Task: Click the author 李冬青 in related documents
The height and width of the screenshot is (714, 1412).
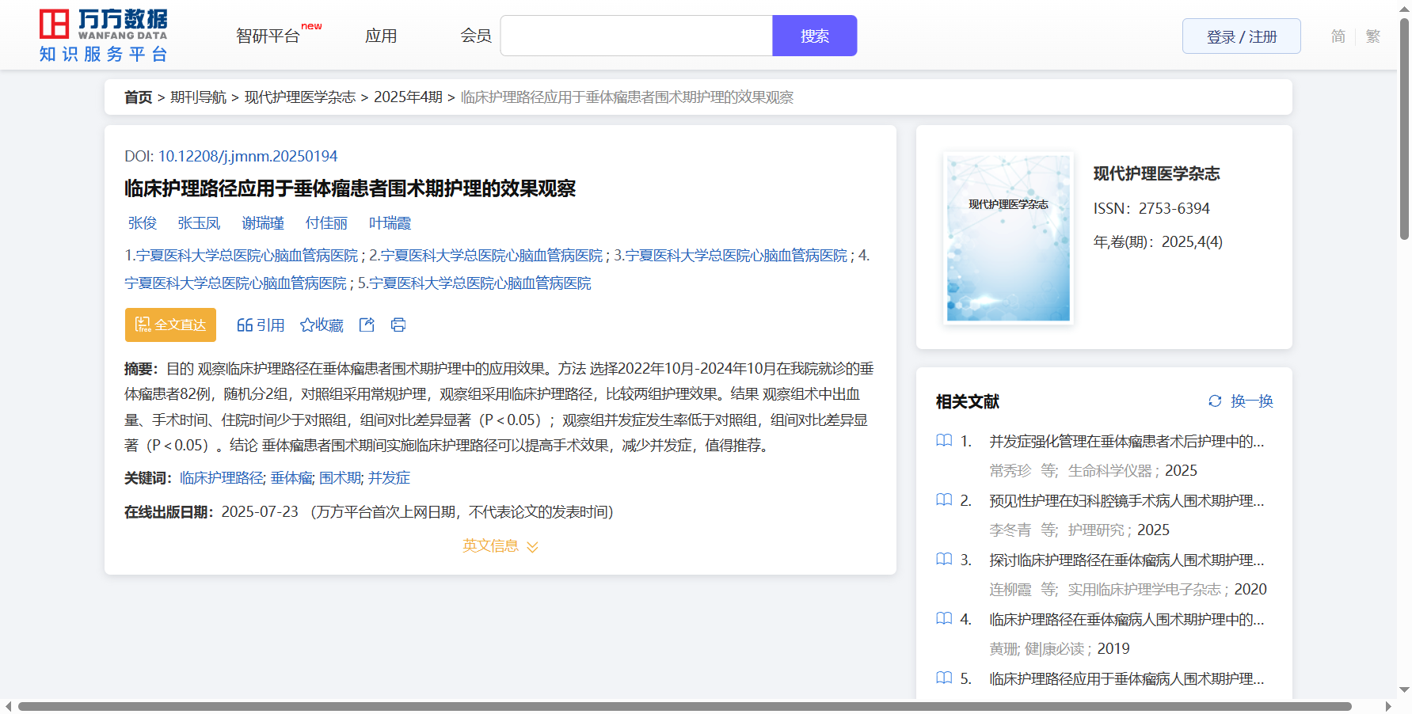Action: (x=1010, y=530)
